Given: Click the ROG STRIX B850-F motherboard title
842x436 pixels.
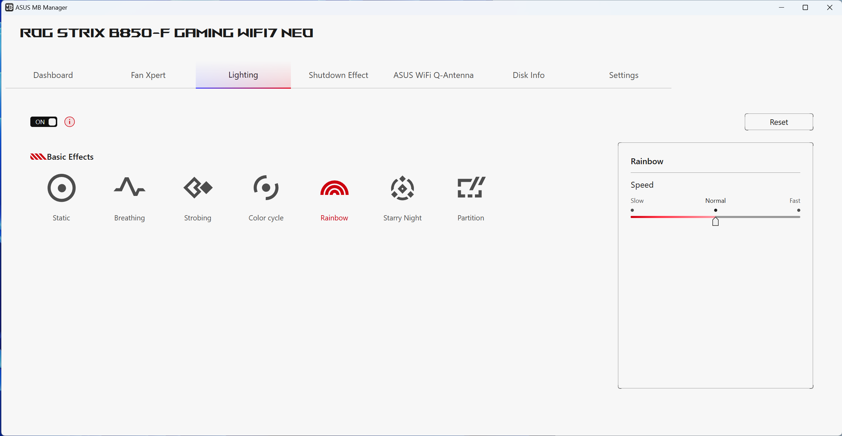Looking at the screenshot, I should click(x=166, y=33).
